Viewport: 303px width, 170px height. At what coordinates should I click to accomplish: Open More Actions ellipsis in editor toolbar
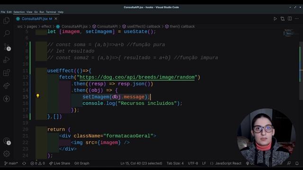(297, 19)
